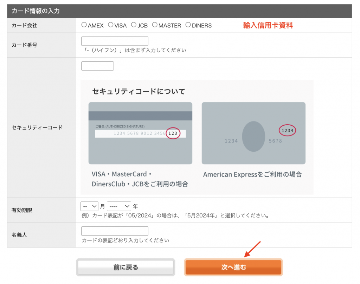The image size is (360, 284).
Task: Click the American Express card illustration
Action: 253,133
